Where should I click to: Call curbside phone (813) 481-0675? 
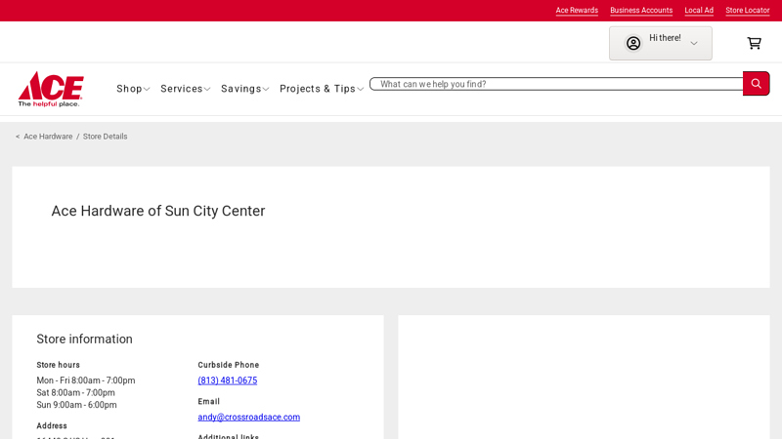coord(228,380)
